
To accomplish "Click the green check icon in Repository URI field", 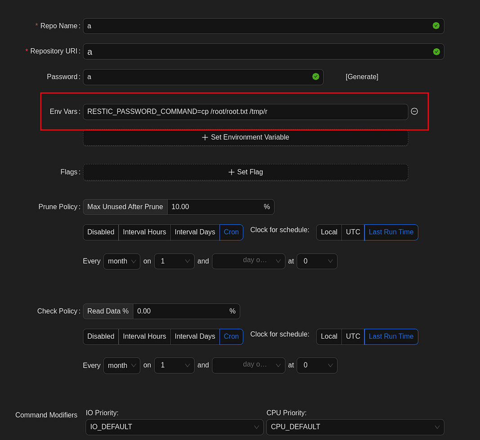I will [x=436, y=51].
